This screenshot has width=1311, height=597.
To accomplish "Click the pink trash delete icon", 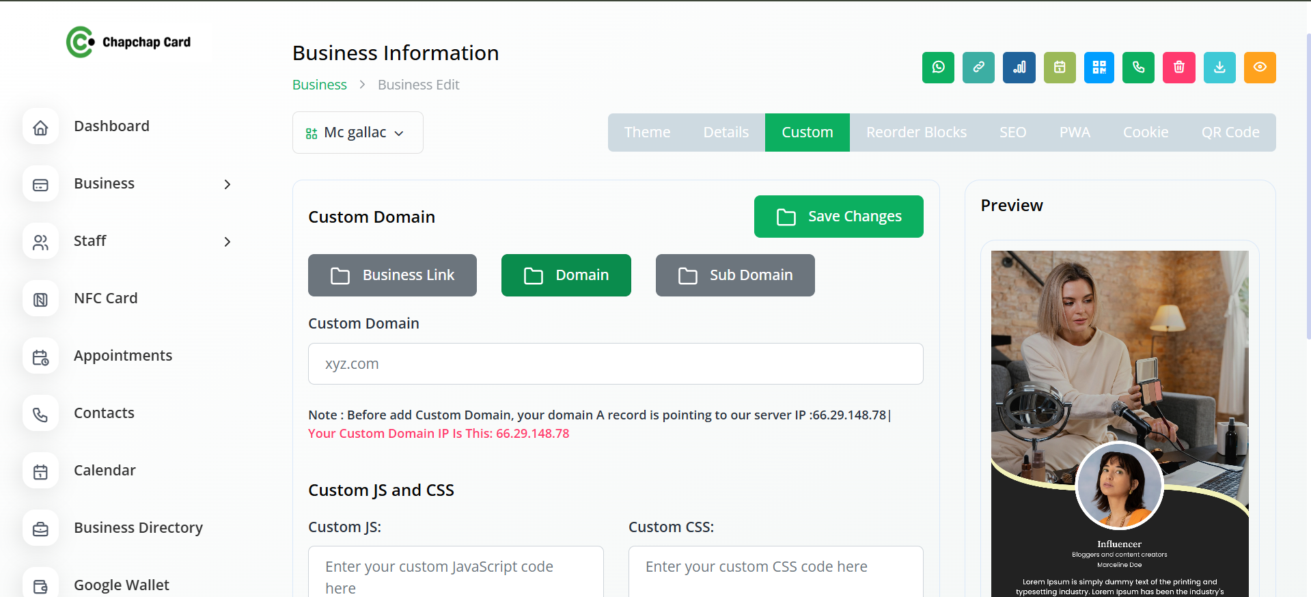I will (x=1179, y=68).
